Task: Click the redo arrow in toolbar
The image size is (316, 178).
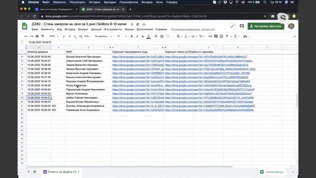Action: [x=32, y=36]
